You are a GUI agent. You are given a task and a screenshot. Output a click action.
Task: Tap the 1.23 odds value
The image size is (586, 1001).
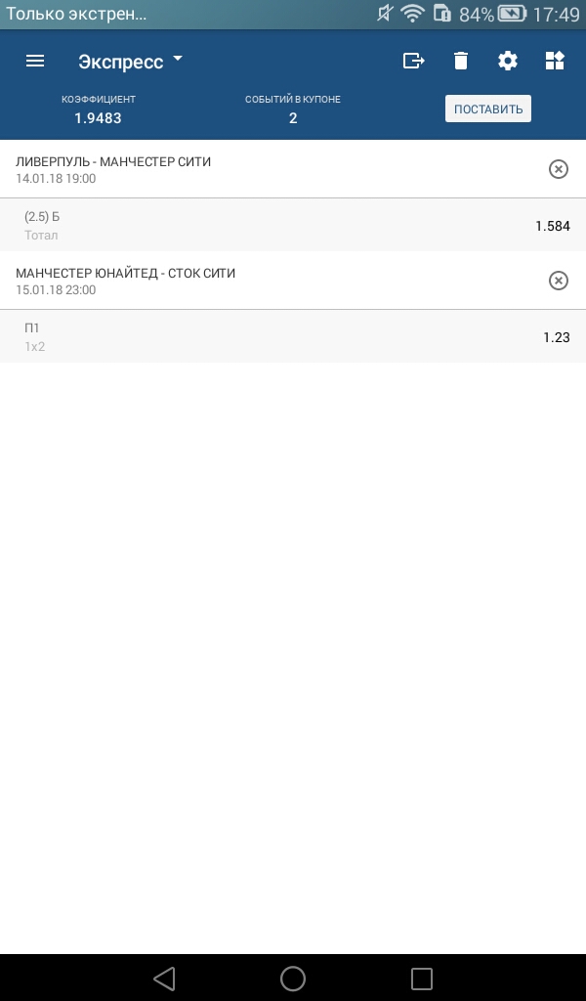[556, 337]
